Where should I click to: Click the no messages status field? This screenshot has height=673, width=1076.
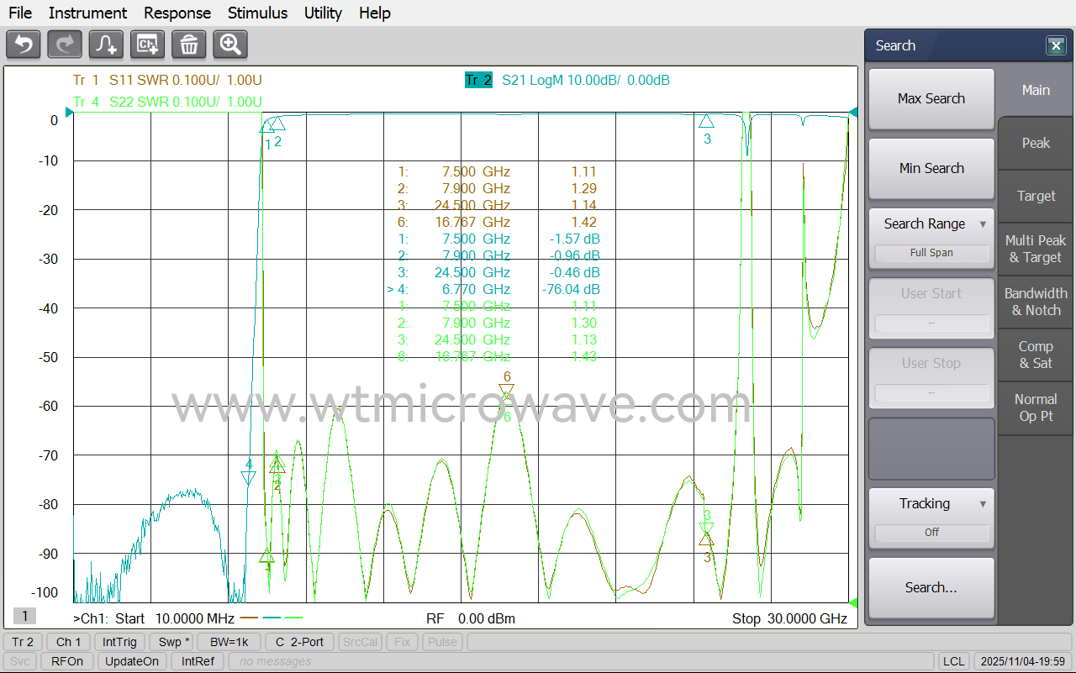click(x=581, y=661)
